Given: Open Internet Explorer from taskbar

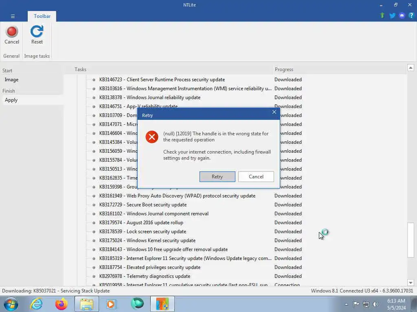Looking at the screenshot, I should click(36, 304).
